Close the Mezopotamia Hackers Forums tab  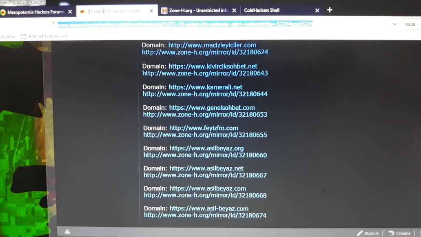[70, 12]
